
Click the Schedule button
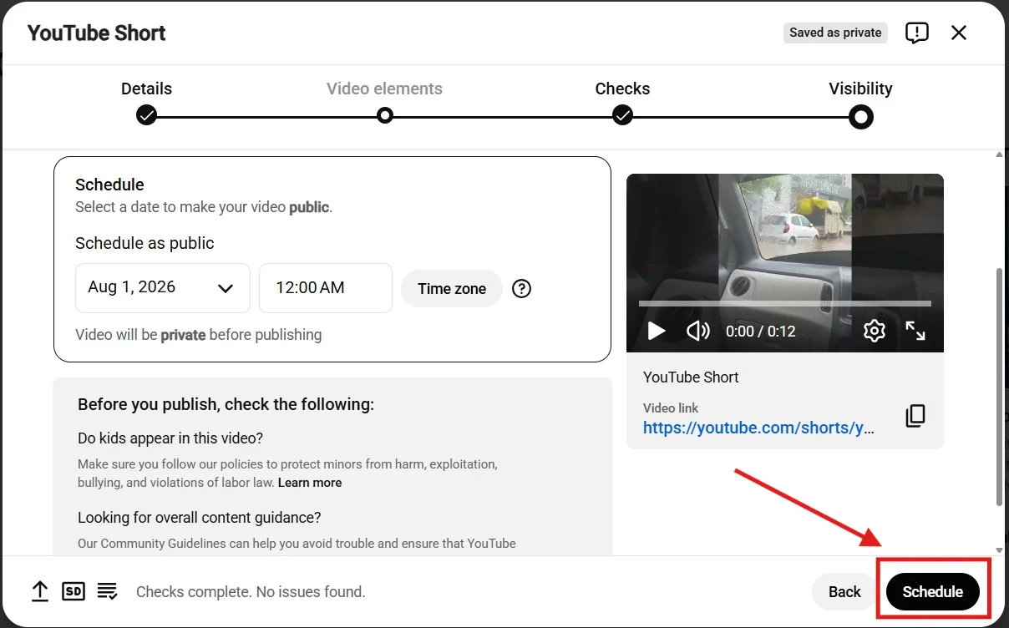point(933,592)
